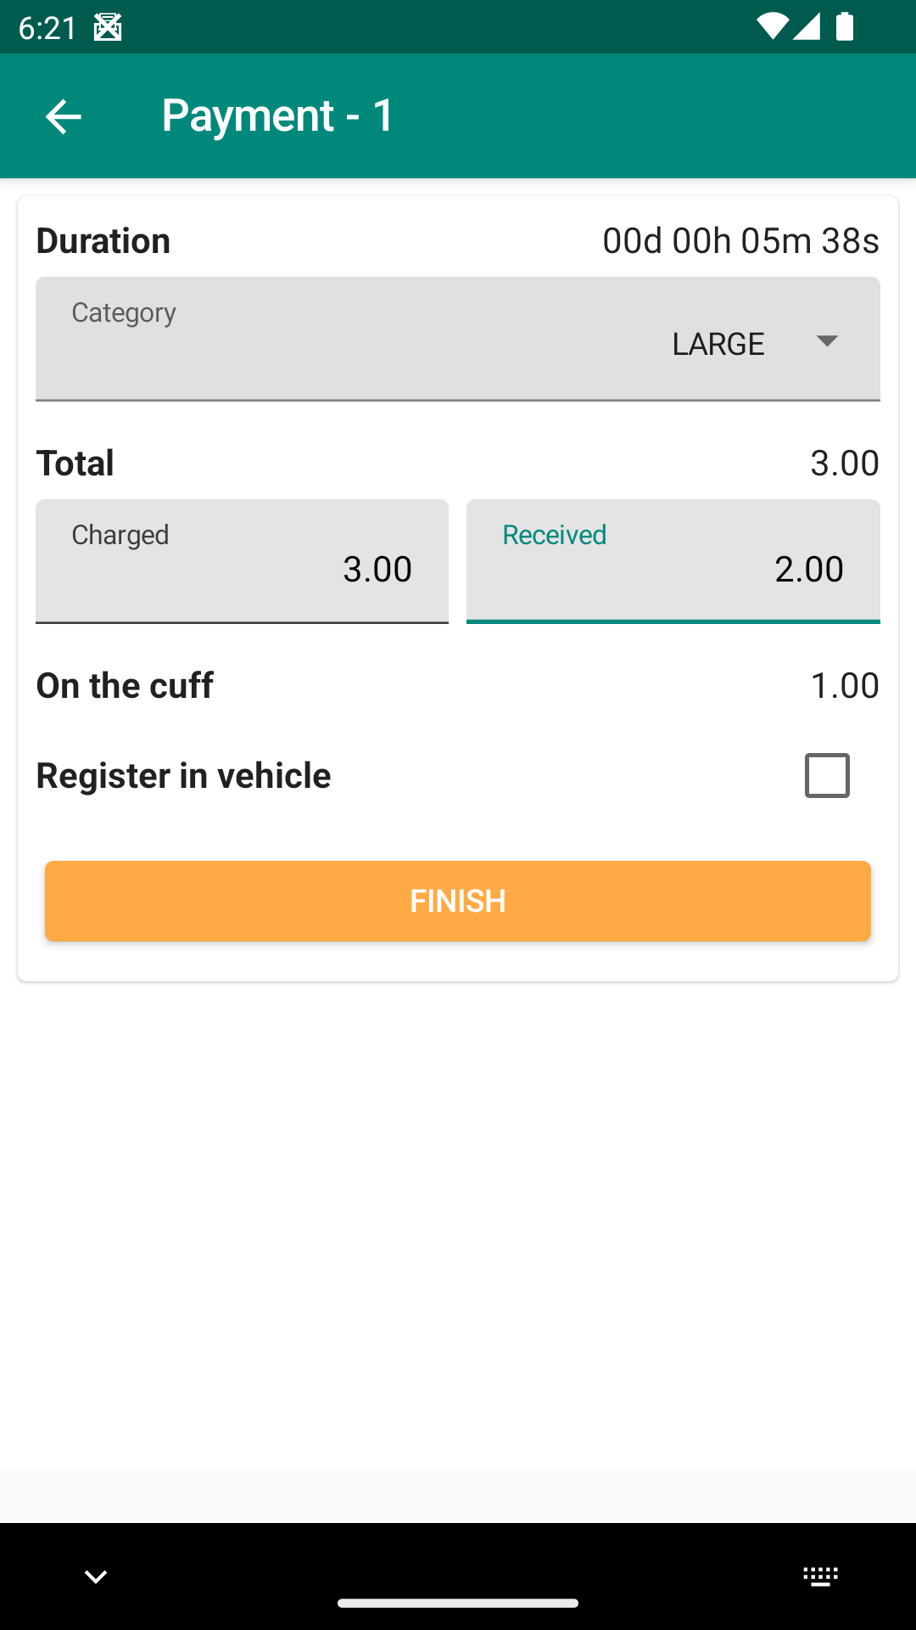This screenshot has height=1630, width=916.
Task: Open the LARGE category selector
Action: tap(718, 344)
